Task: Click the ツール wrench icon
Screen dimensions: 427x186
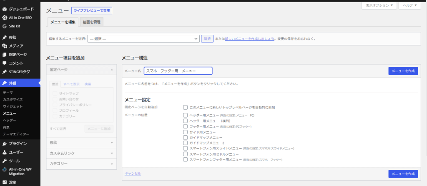Action: [4, 161]
